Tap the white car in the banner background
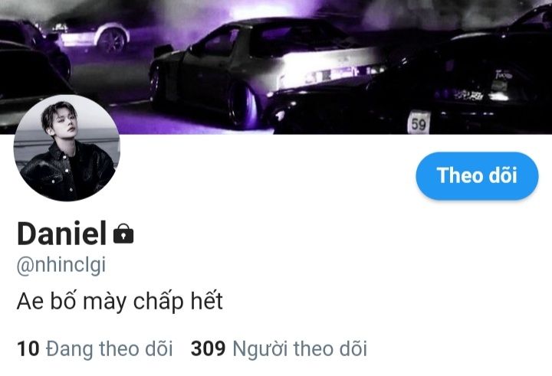Image resolution: width=552 pixels, height=376 pixels. (x=92, y=37)
